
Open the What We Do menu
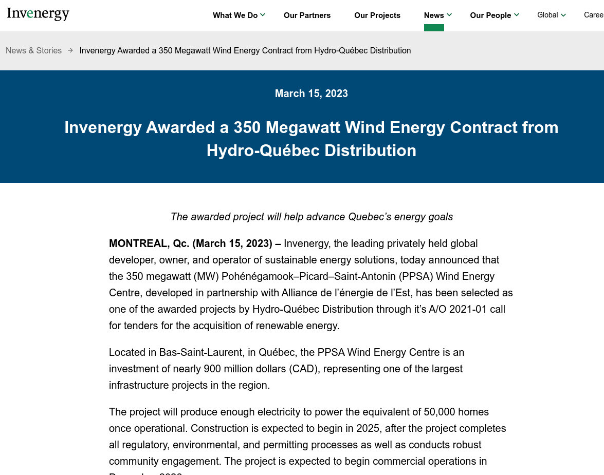(x=235, y=15)
